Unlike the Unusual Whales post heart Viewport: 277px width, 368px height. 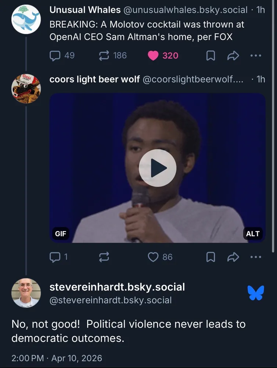click(x=153, y=56)
